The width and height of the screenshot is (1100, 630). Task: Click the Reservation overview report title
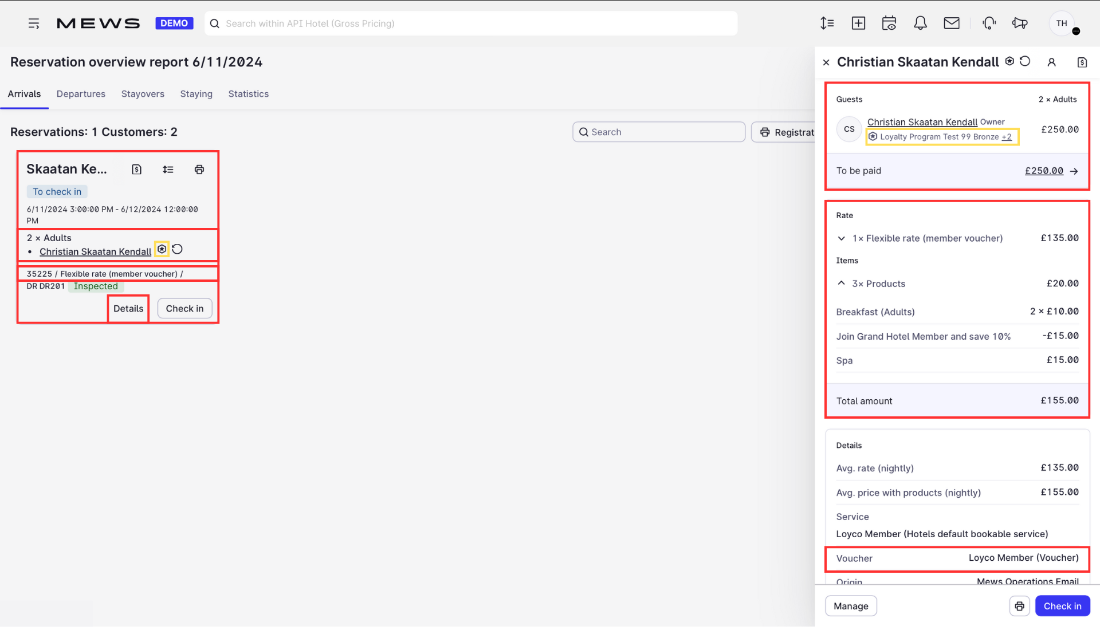pos(136,62)
